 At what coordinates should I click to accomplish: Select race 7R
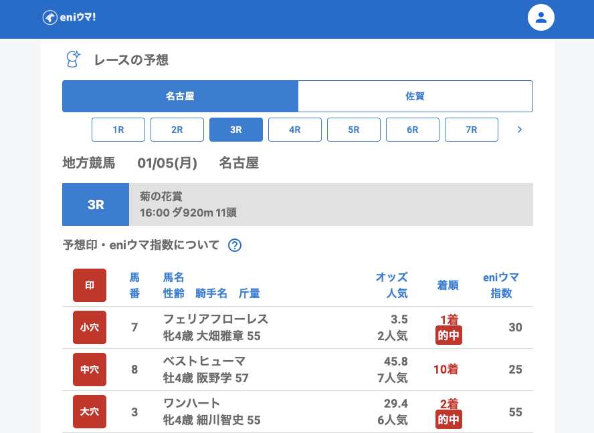point(472,130)
